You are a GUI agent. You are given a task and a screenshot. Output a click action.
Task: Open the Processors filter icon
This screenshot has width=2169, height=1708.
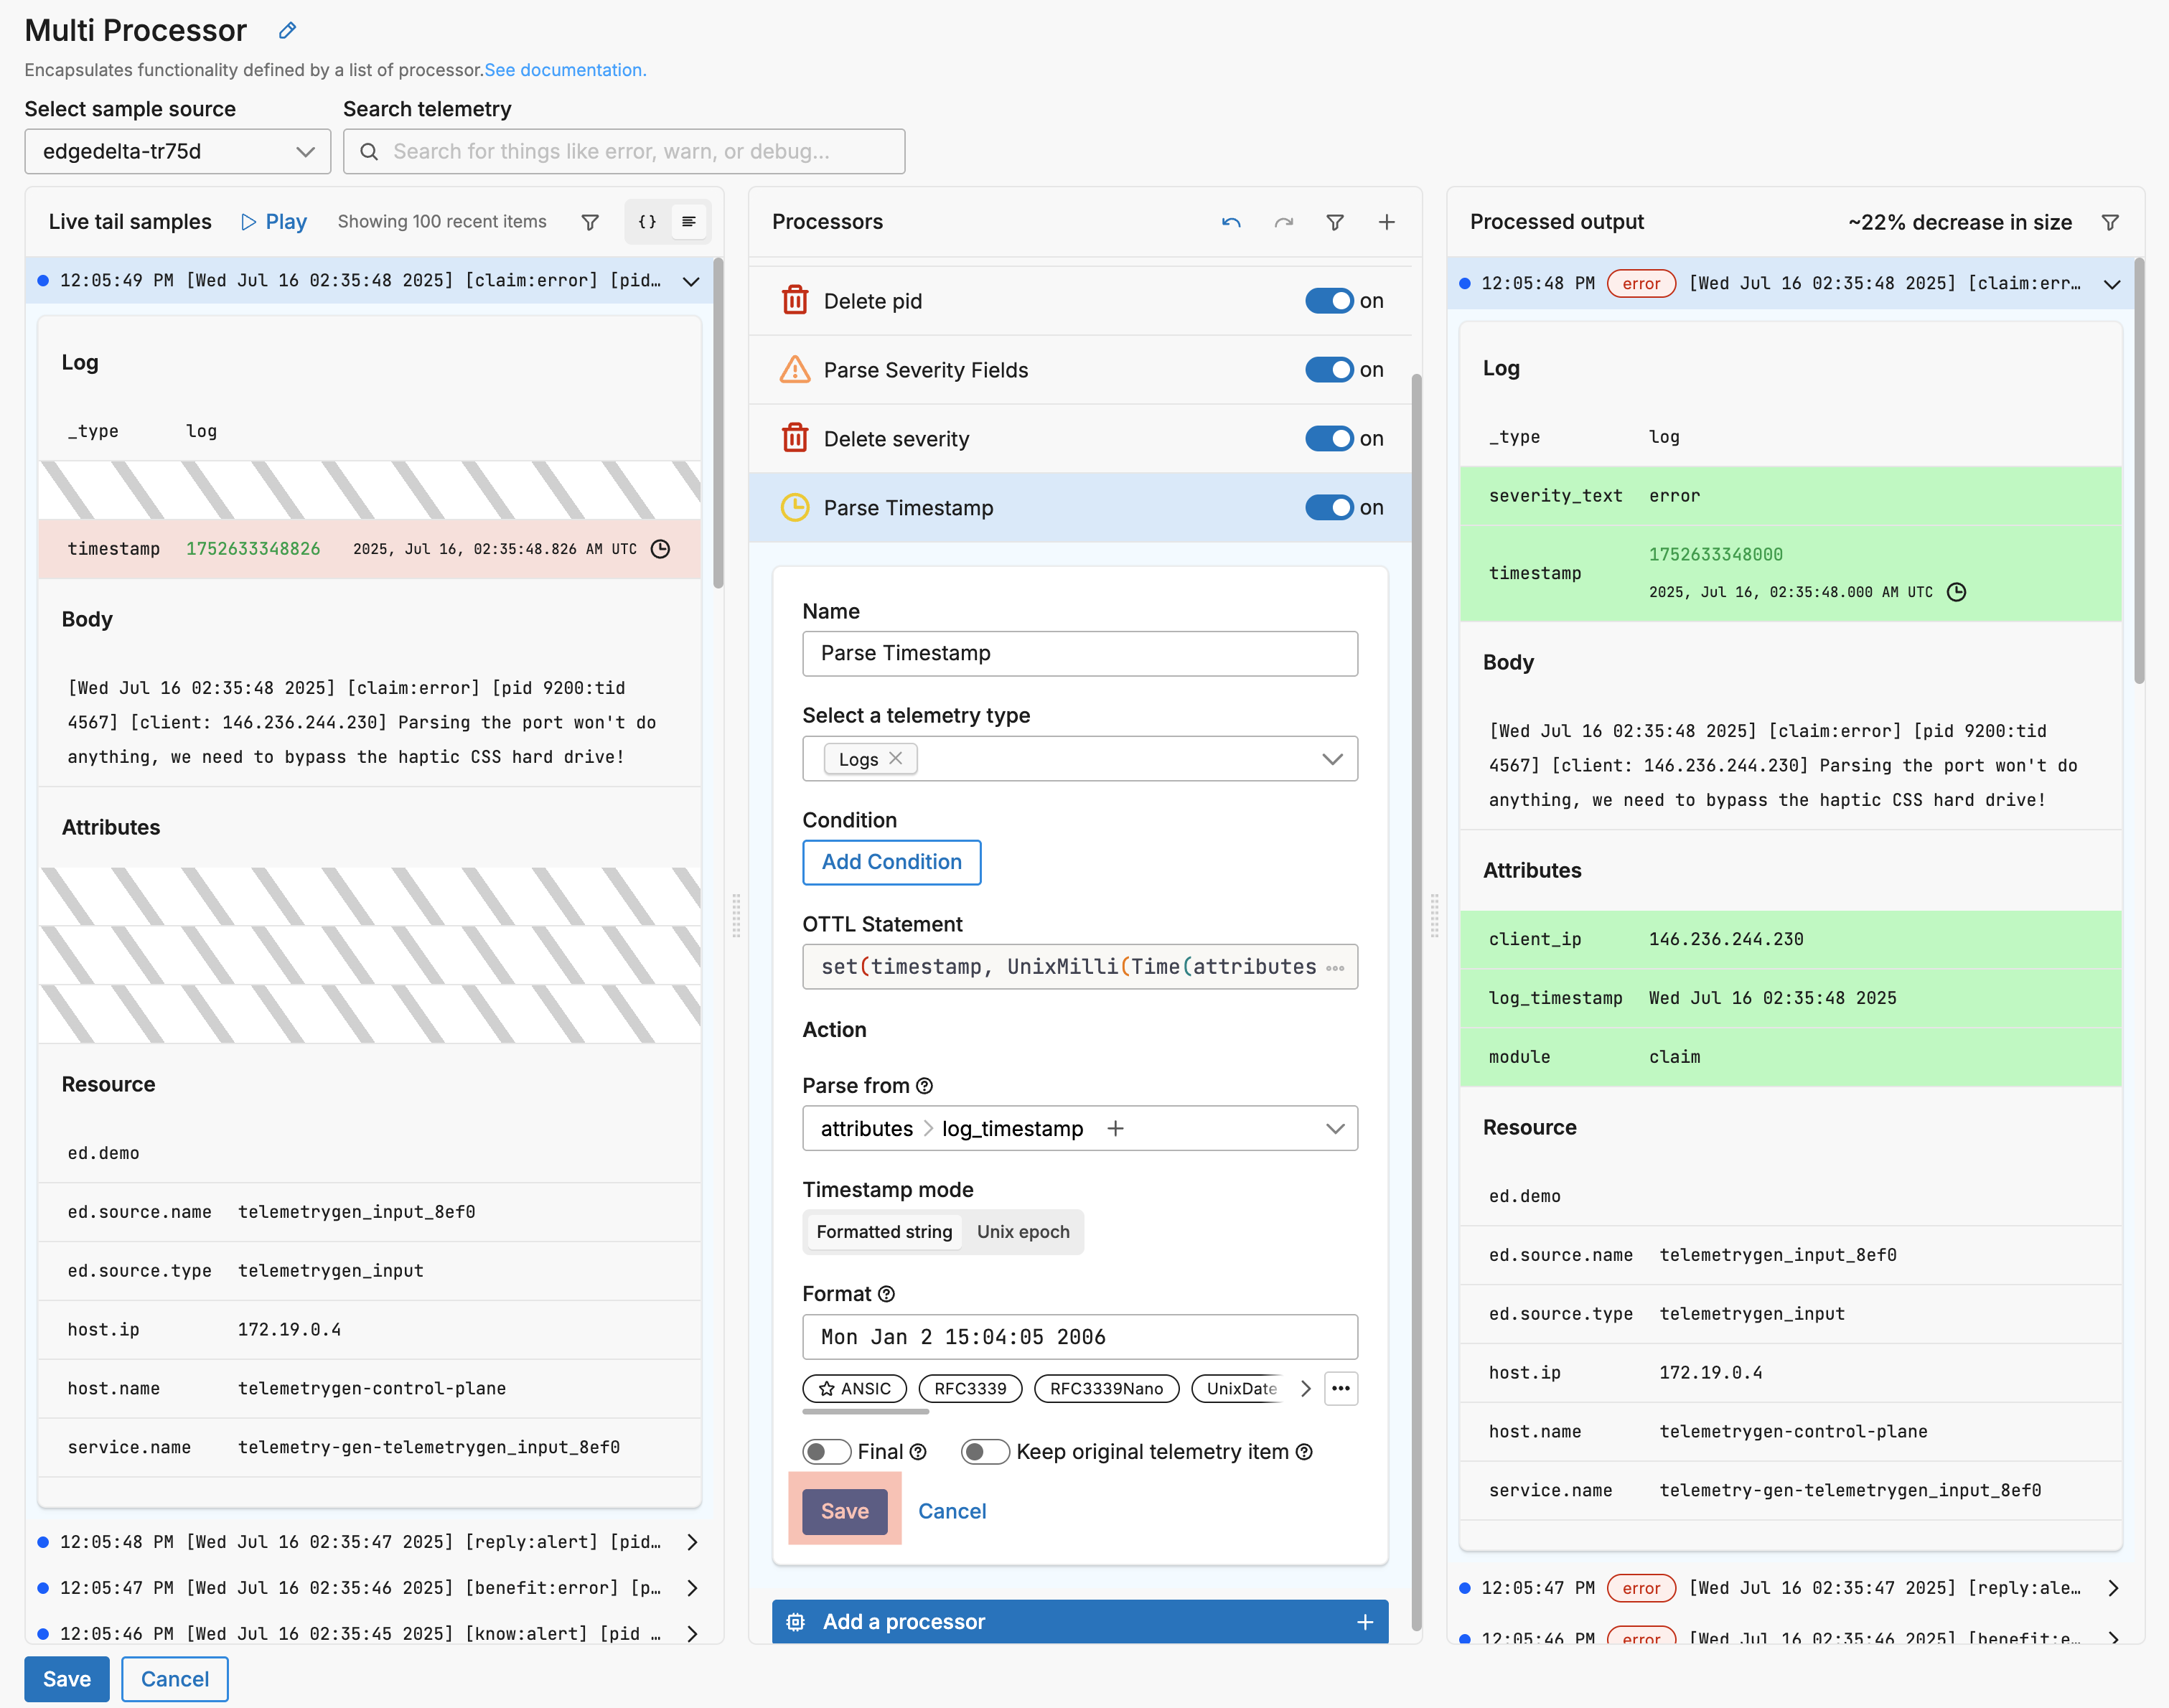pyautogui.click(x=1335, y=222)
